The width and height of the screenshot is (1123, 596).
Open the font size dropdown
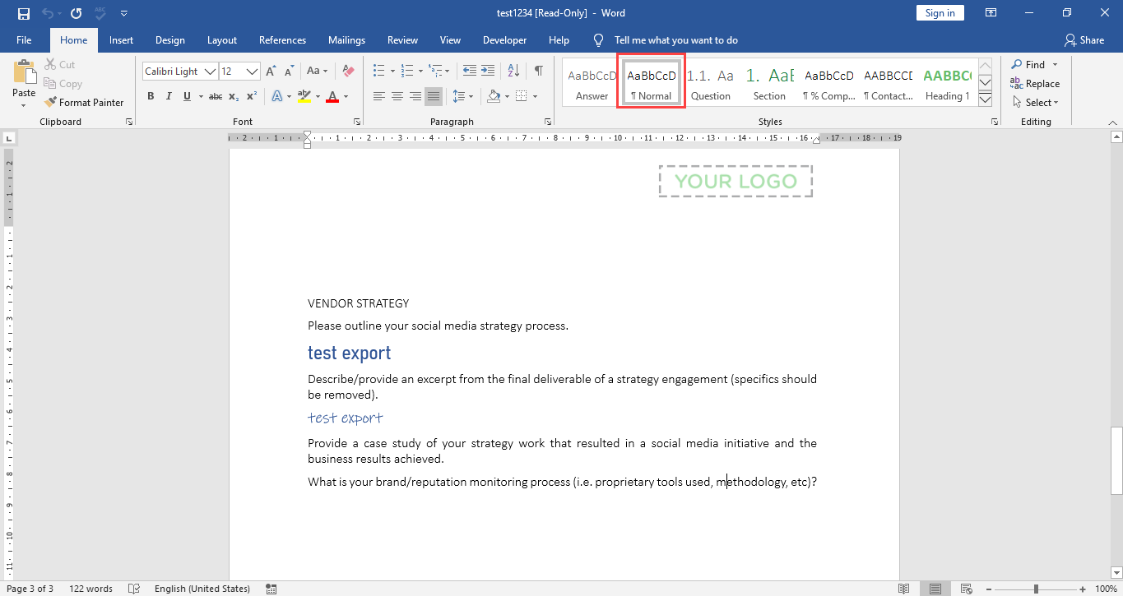(253, 72)
